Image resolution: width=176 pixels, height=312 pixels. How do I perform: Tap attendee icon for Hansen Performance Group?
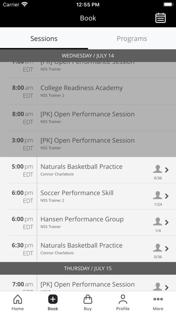pos(158,221)
